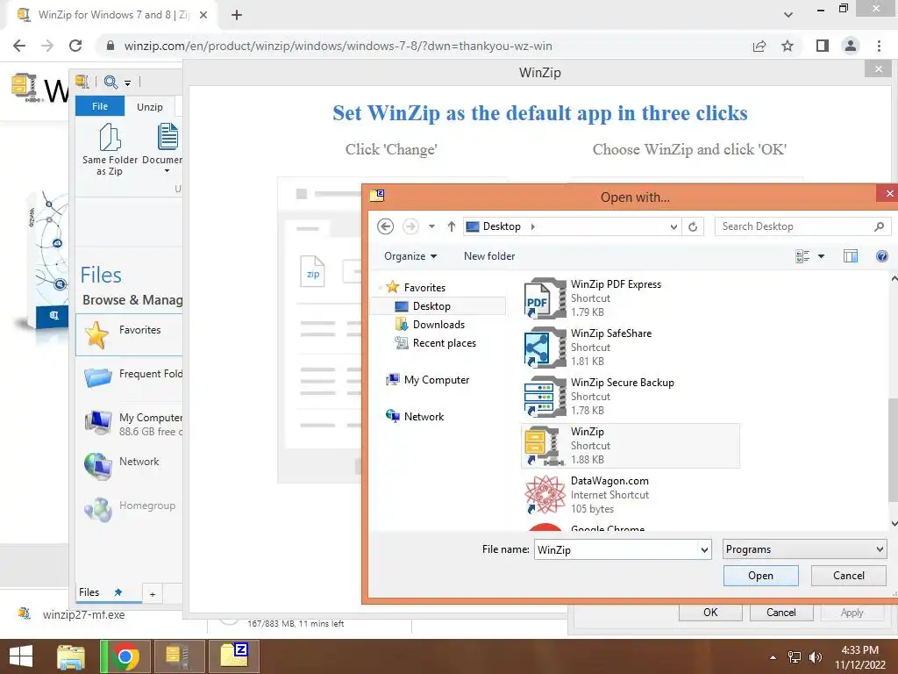Image resolution: width=898 pixels, height=674 pixels.
Task: Select WinZip for Windows 7 and 8 tab
Action: point(111,15)
